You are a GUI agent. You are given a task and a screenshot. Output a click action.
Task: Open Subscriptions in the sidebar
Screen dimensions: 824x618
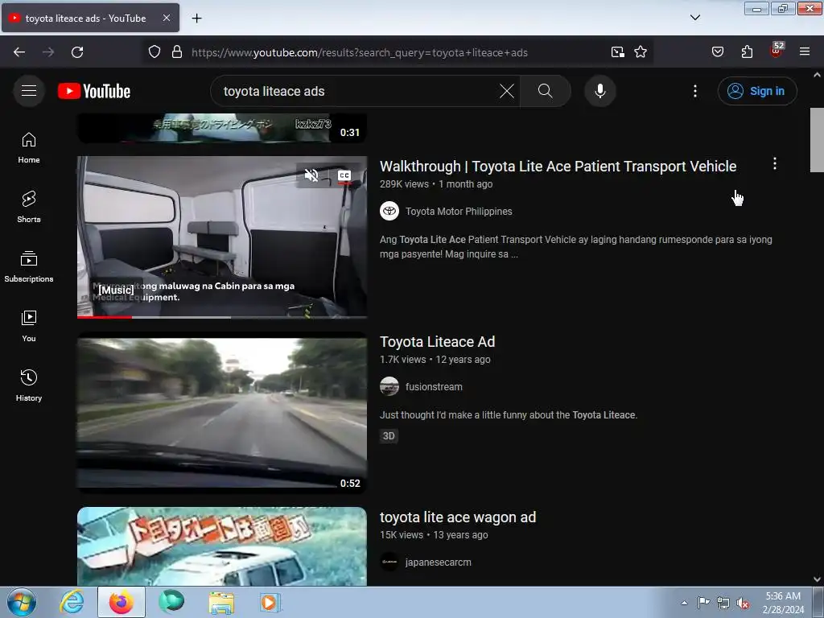29,266
